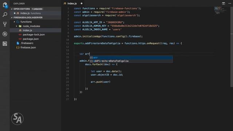Open the Source Control view
233x131 pixels.
tap(5, 24)
